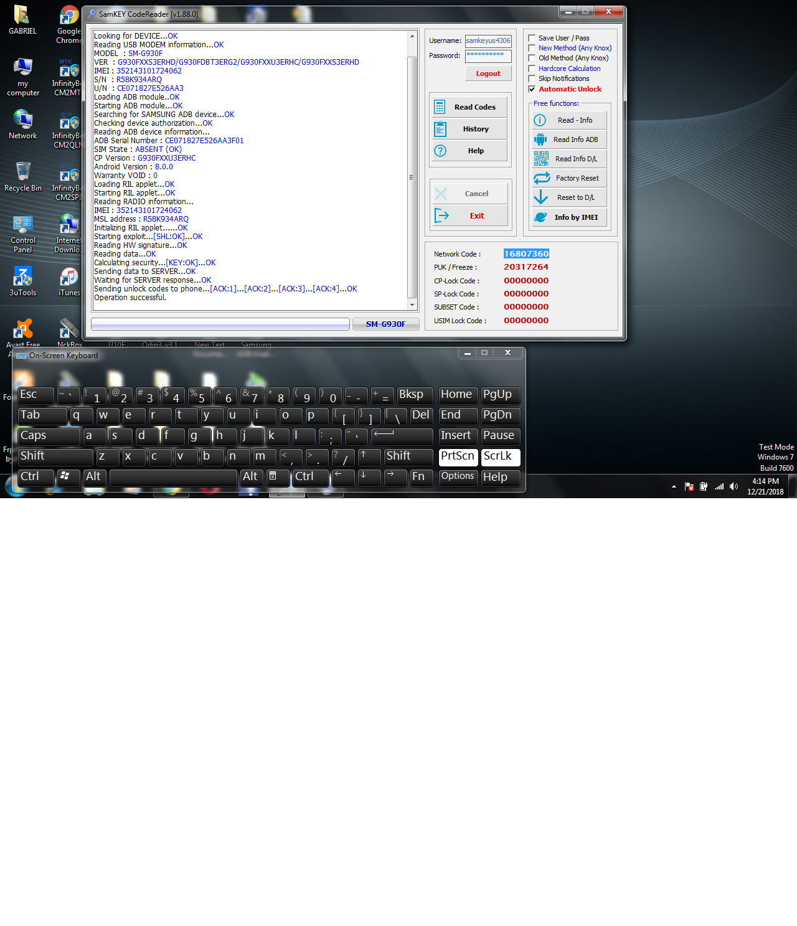
Task: Click the Logout button
Action: [488, 73]
